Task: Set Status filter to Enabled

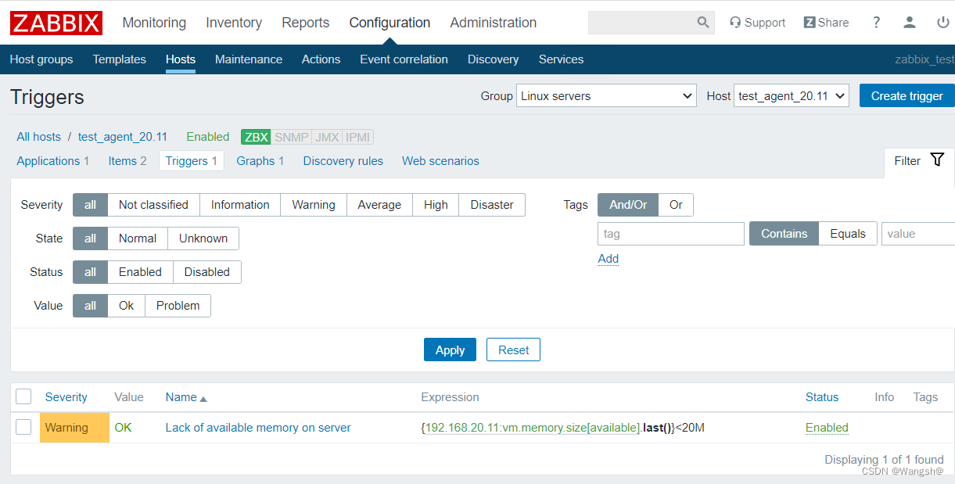Action: click(140, 272)
